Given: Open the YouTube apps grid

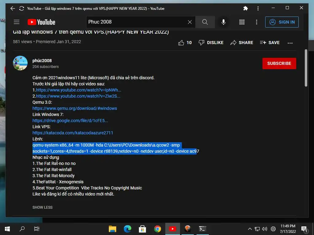Looking at the screenshot, I should pyautogui.click(x=242, y=22).
